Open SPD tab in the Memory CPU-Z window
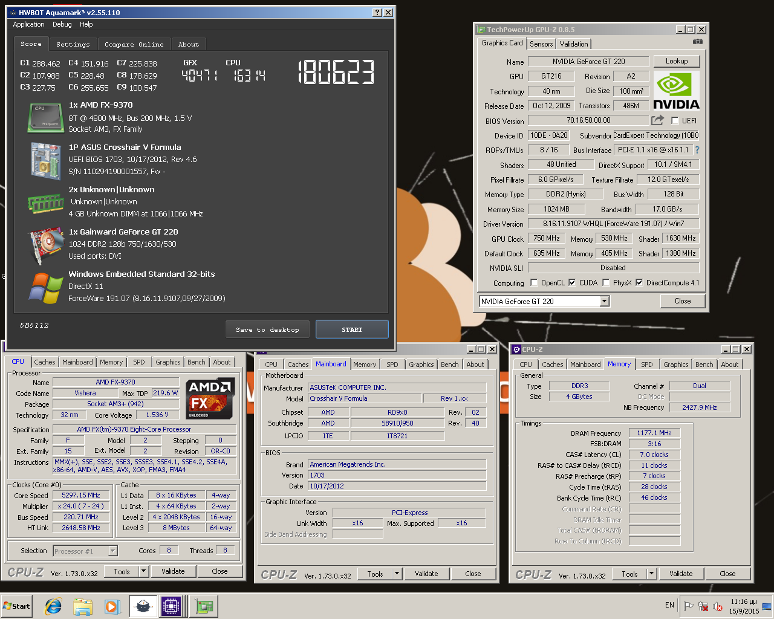The height and width of the screenshot is (619, 774). (646, 365)
